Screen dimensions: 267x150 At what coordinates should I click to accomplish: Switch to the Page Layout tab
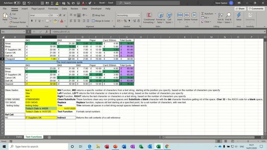(38, 8)
